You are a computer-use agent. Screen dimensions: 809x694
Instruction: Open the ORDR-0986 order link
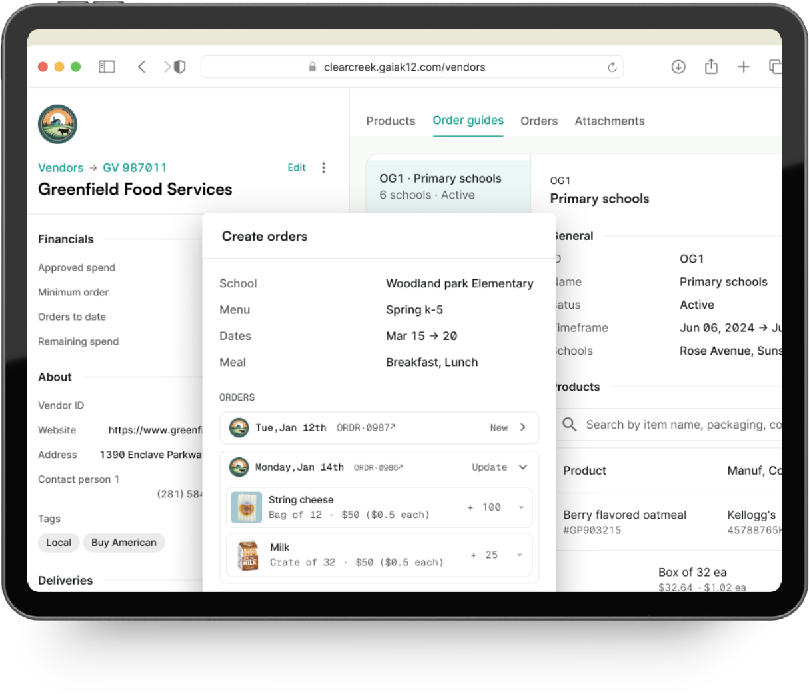click(378, 467)
